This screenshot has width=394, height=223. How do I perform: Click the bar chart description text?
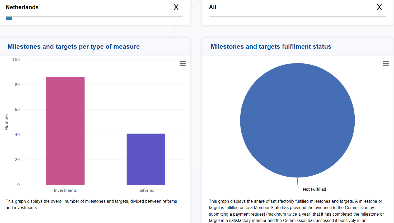click(x=91, y=204)
